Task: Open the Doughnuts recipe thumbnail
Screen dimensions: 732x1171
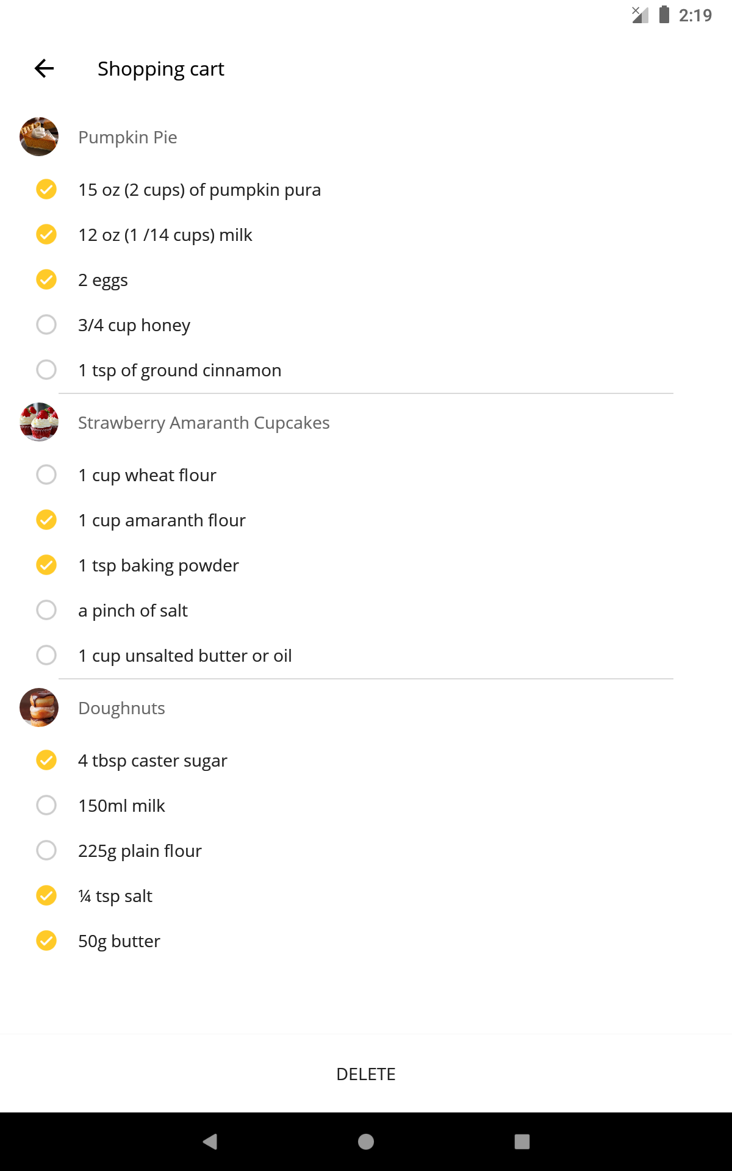Action: click(x=38, y=707)
